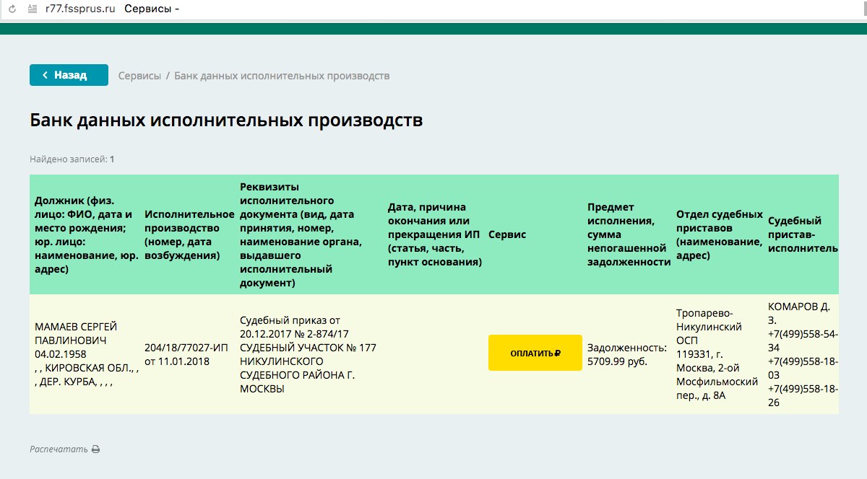This screenshot has width=867, height=479.
Task: Click the site info icon before the URL
Action: click(x=31, y=9)
